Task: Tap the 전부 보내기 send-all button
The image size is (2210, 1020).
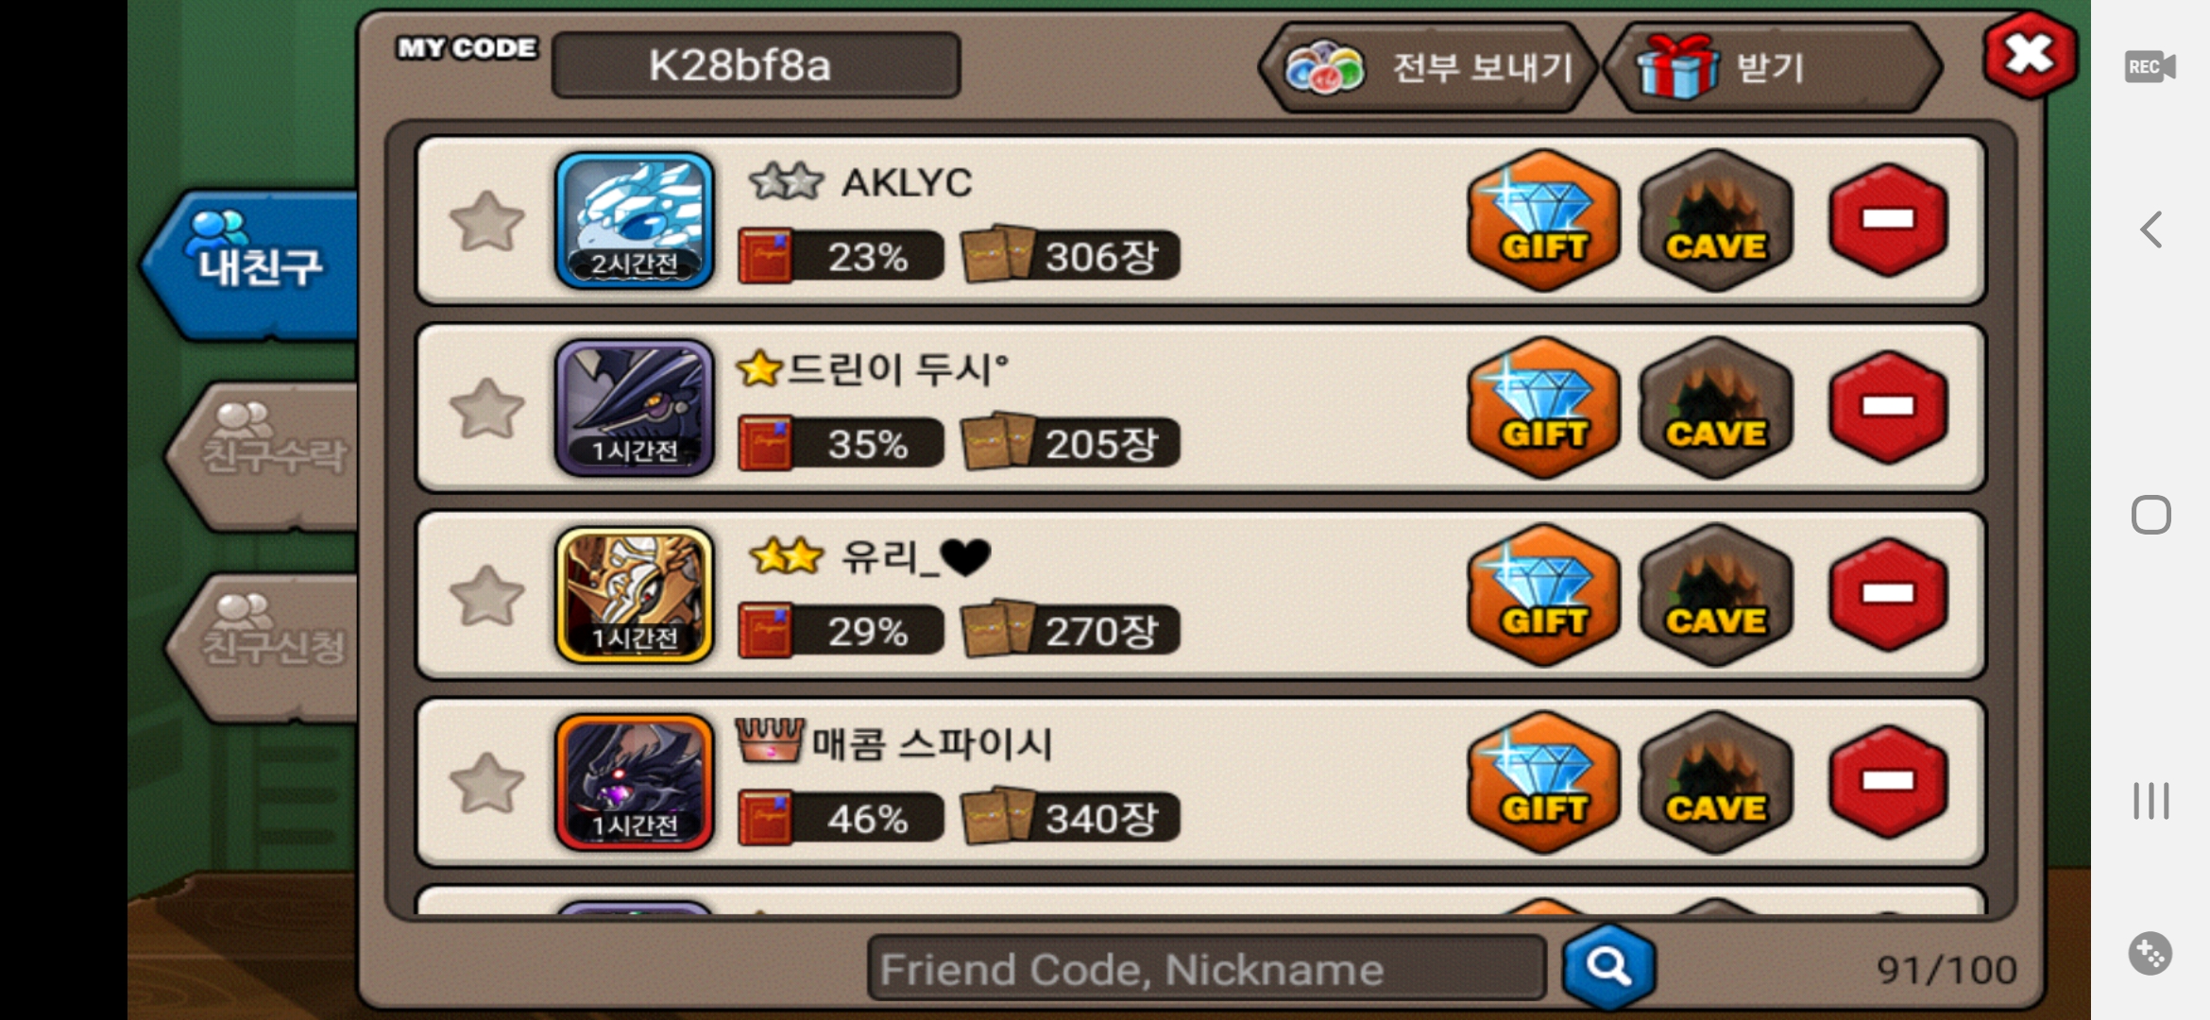Action: click(1428, 67)
